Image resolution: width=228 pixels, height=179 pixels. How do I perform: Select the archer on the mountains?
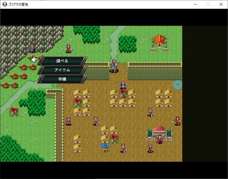32,48
